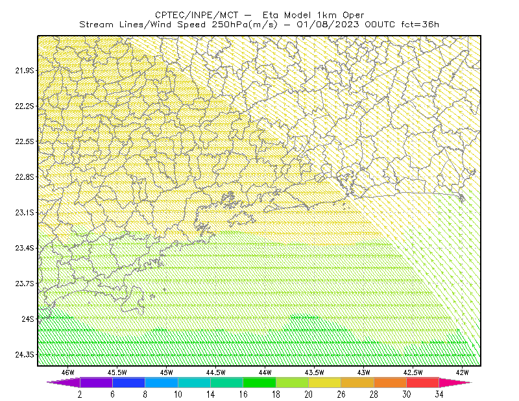Click the cyan legend segment

194,382
